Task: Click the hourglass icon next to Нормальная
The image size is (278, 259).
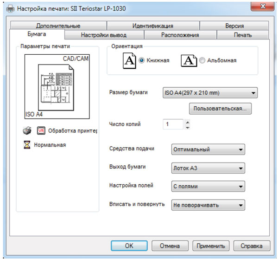Action: 27,145
